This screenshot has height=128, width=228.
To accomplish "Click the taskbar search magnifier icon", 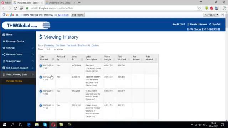I will click(12, 125).
